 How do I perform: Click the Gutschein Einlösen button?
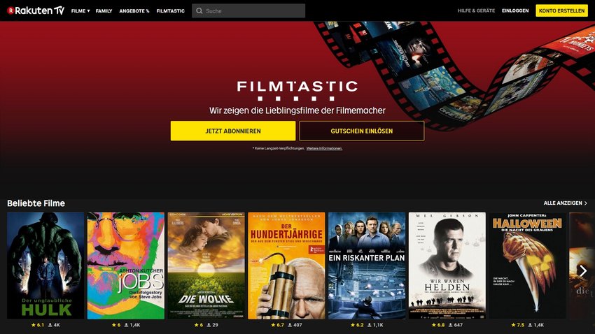pos(362,131)
